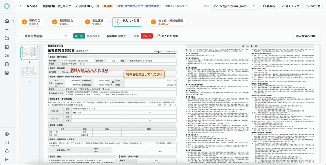Open the 担当 contact email dropdown
Screen dimensions: 326x165
click(235, 6)
